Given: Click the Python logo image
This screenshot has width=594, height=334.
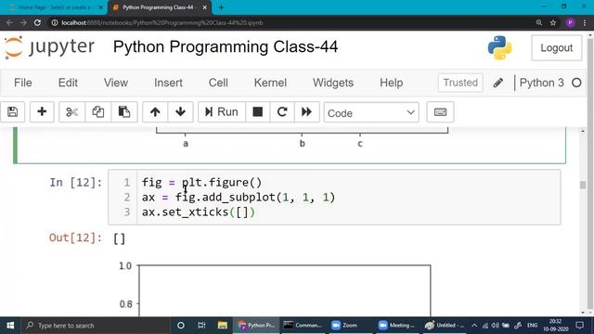Looking at the screenshot, I should [x=500, y=47].
